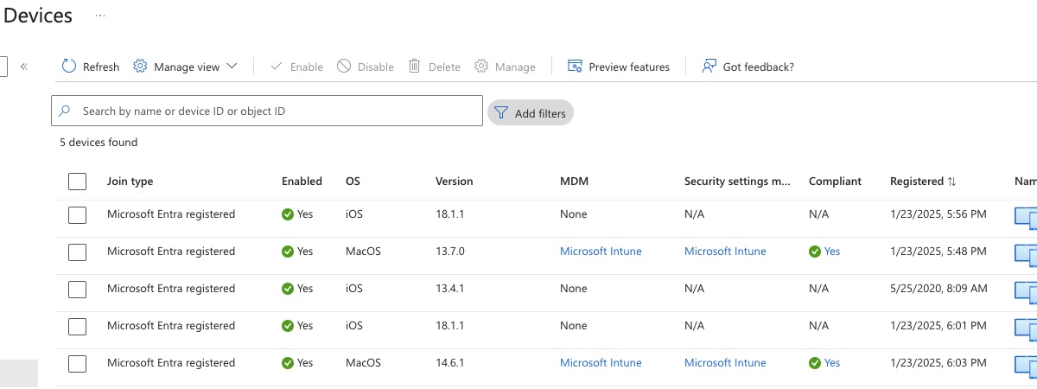Click the Enabled column header
This screenshot has width=1037, height=389.
point(302,182)
